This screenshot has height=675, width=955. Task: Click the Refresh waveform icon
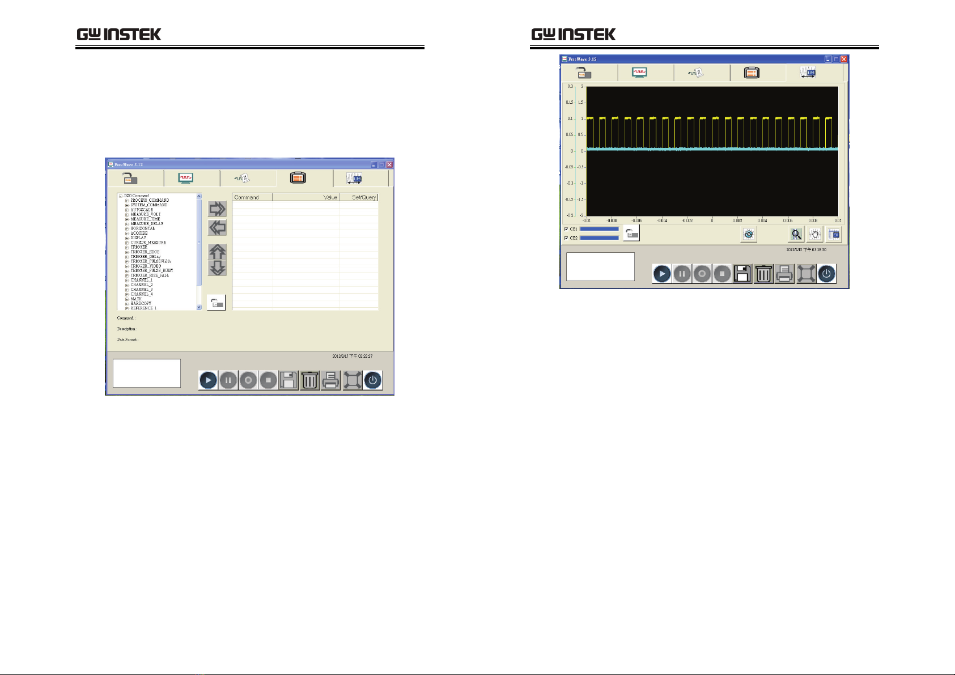tap(749, 234)
